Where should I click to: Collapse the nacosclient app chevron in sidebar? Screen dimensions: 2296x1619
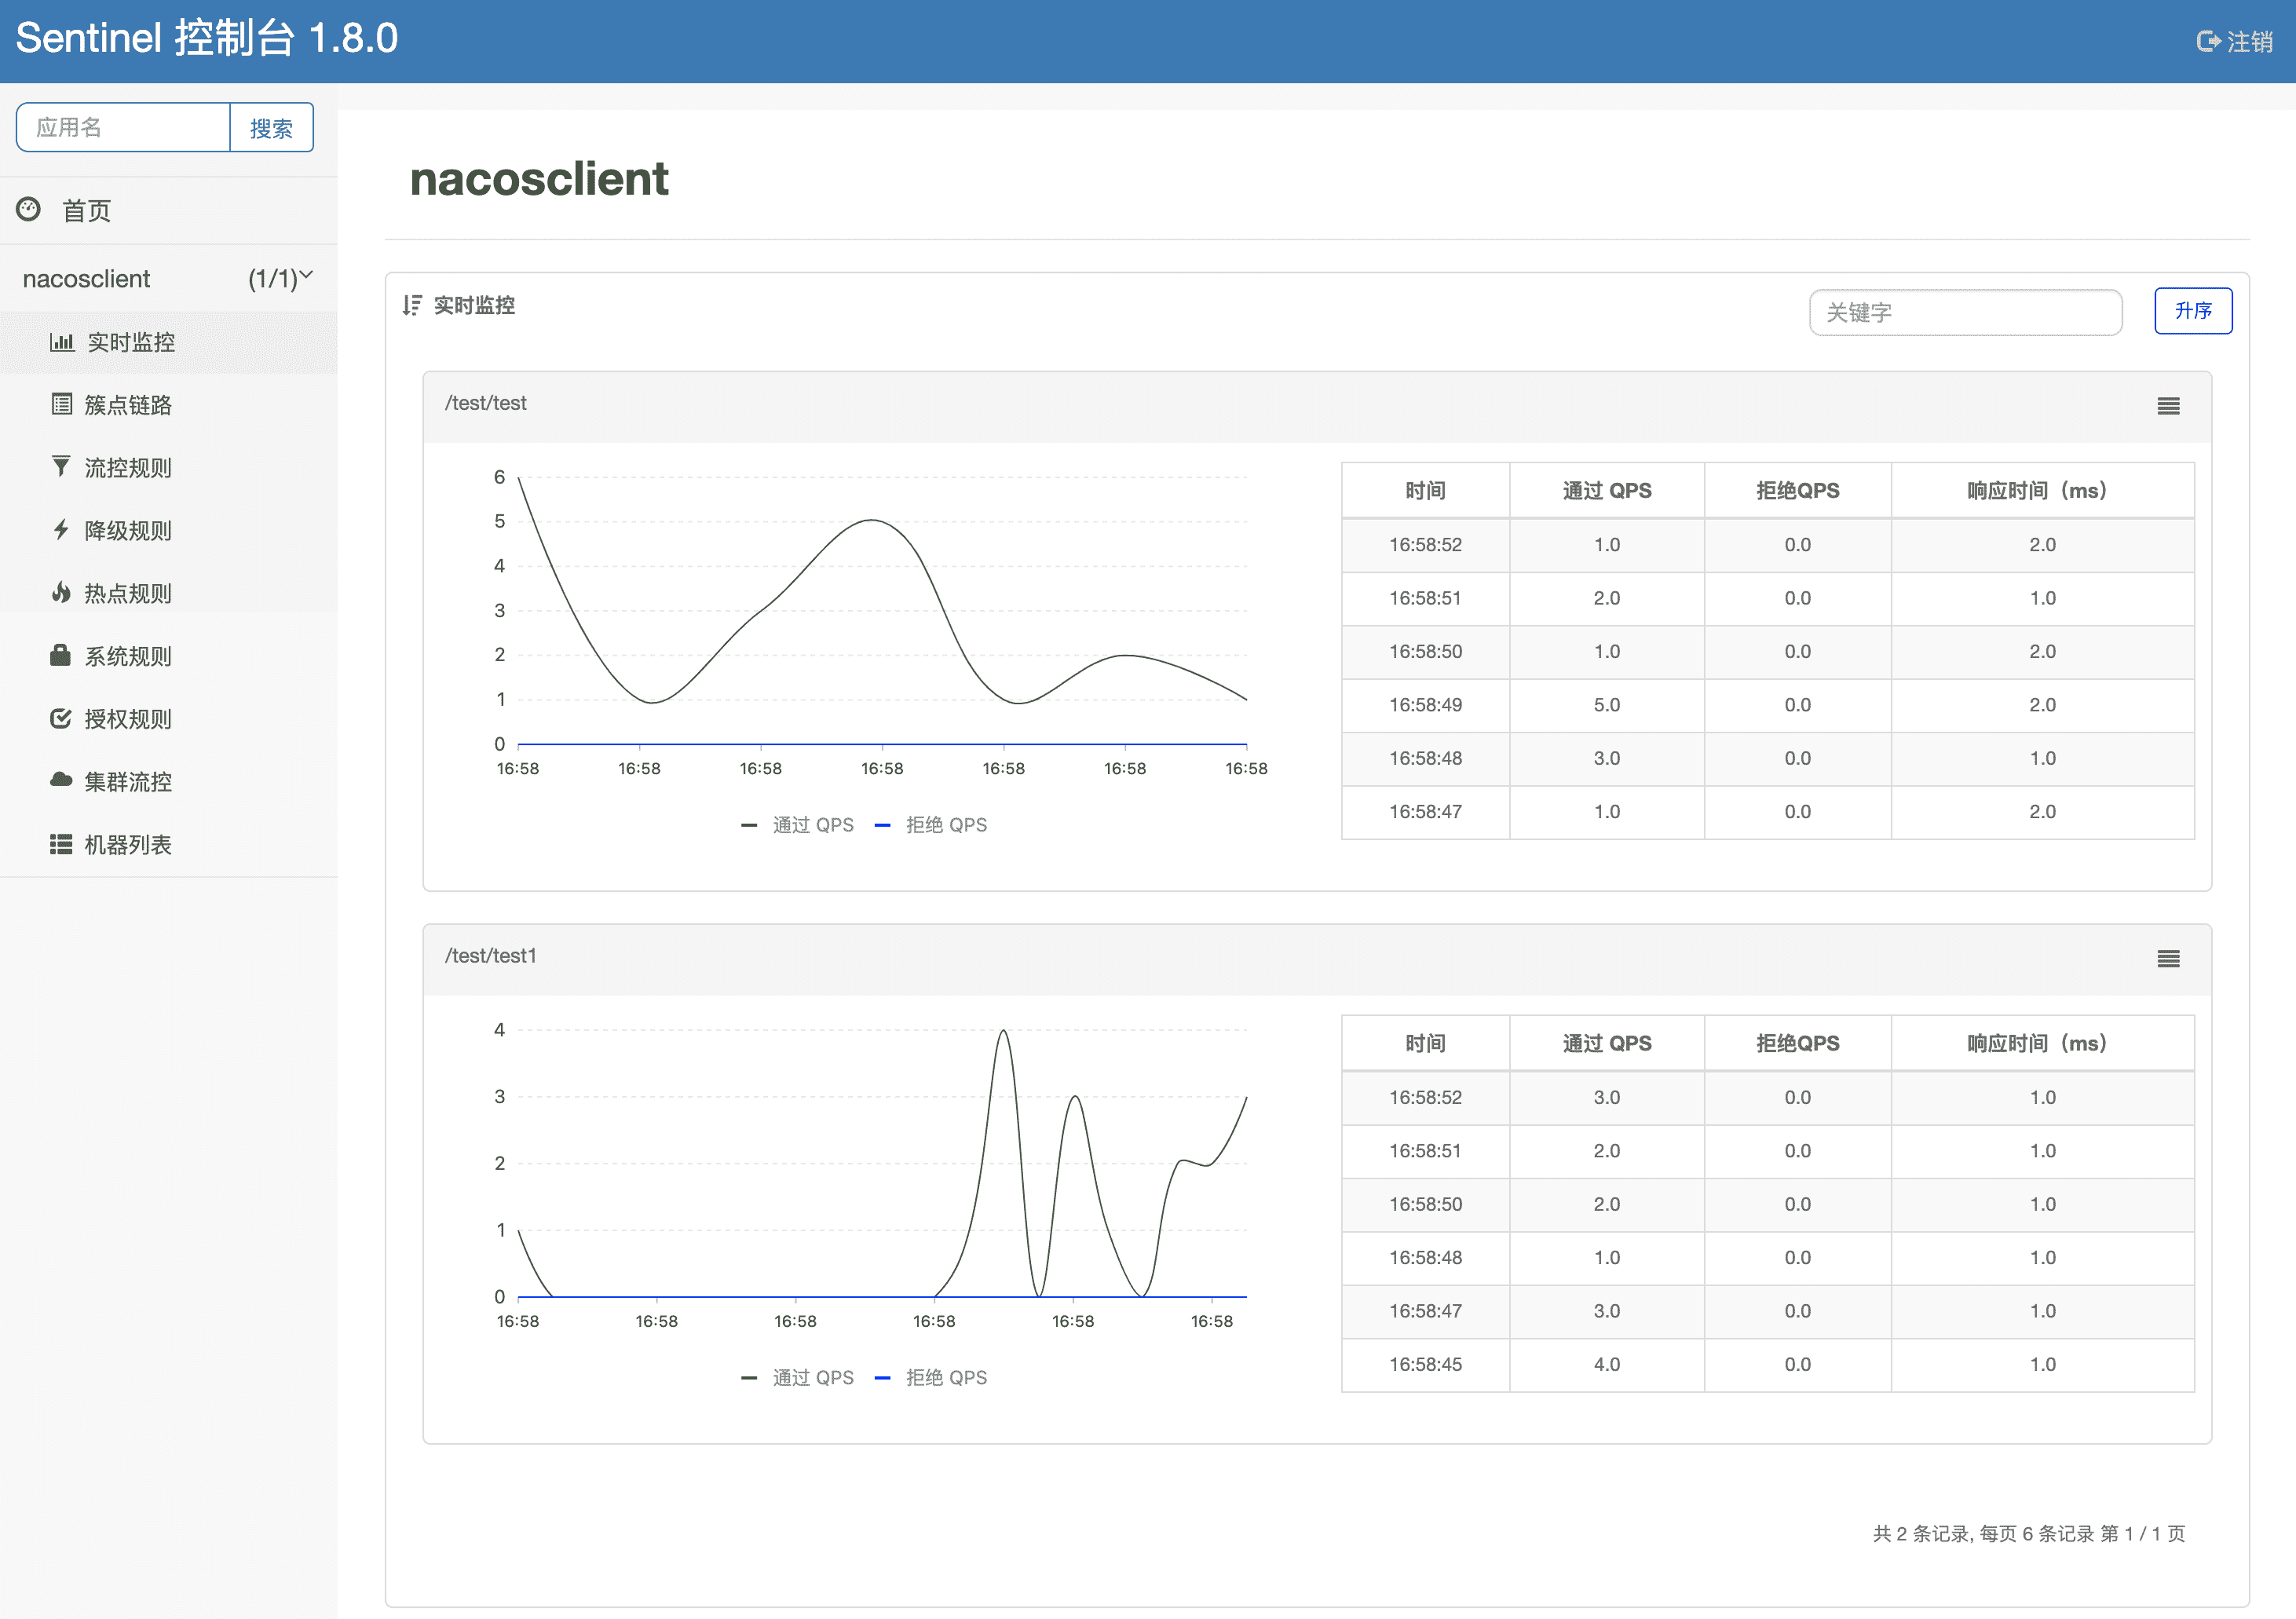click(x=306, y=275)
